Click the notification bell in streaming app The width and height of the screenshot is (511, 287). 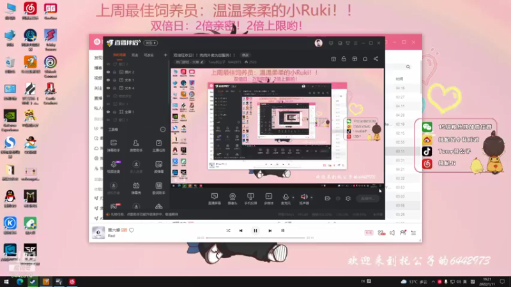(365, 59)
